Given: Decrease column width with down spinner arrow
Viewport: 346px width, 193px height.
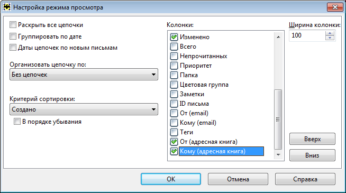Looking at the screenshot, I should click(330, 38).
